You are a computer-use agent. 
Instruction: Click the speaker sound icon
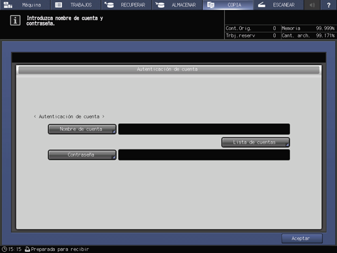click(312, 5)
